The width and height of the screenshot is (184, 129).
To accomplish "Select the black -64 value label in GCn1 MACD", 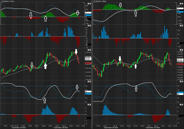I will 88,19.
